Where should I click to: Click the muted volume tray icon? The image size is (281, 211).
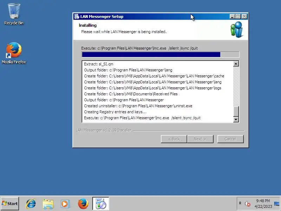[247, 204]
